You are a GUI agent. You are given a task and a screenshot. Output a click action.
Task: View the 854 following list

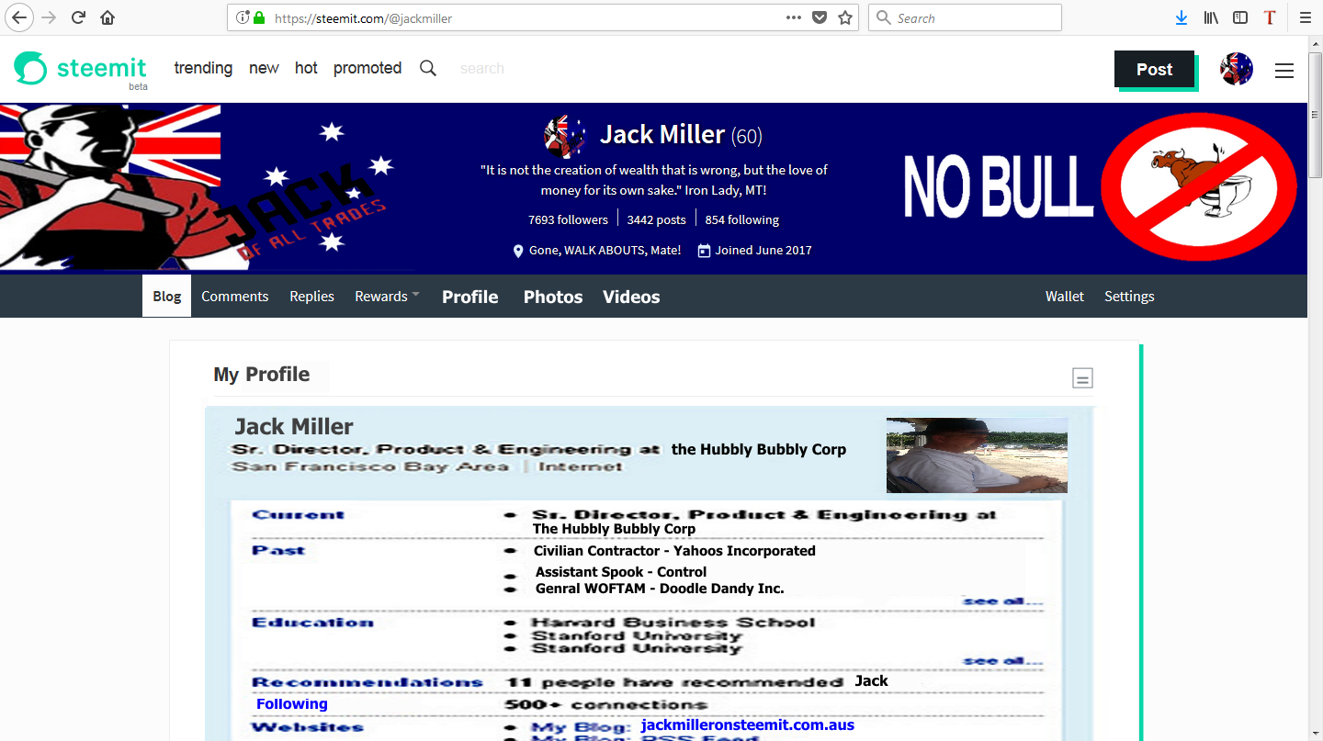[x=742, y=219]
